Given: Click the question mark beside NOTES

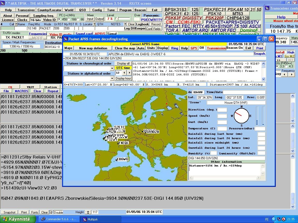Looking at the screenshot, I should [x=125, y=24].
